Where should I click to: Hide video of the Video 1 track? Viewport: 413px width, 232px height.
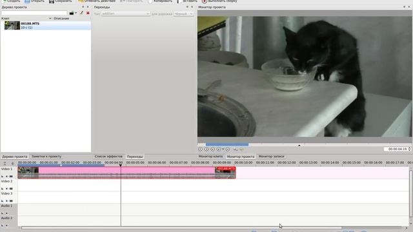[x=11, y=176]
